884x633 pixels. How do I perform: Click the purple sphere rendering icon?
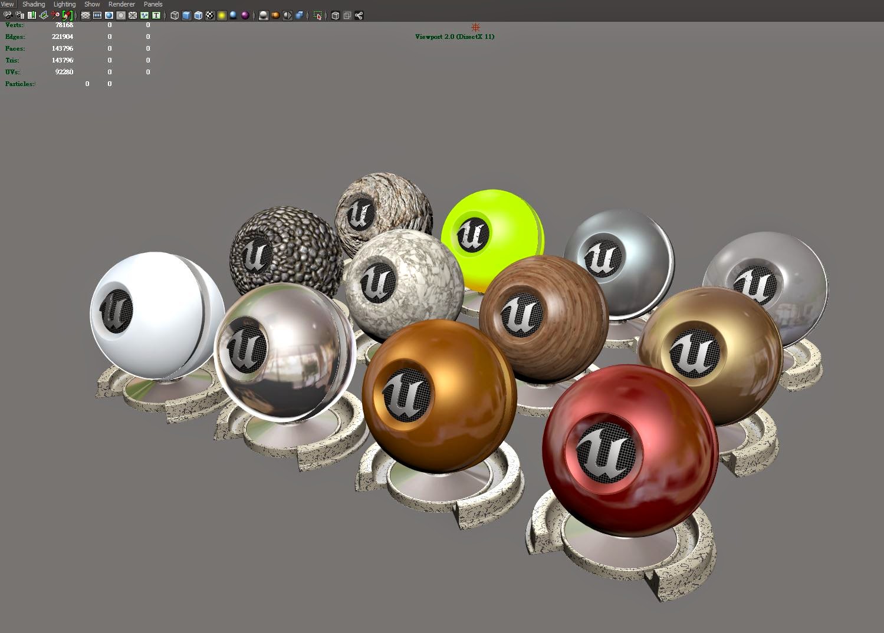pyautogui.click(x=245, y=15)
